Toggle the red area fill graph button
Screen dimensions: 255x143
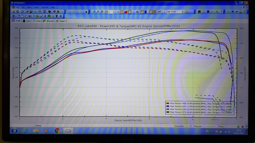(126, 12)
